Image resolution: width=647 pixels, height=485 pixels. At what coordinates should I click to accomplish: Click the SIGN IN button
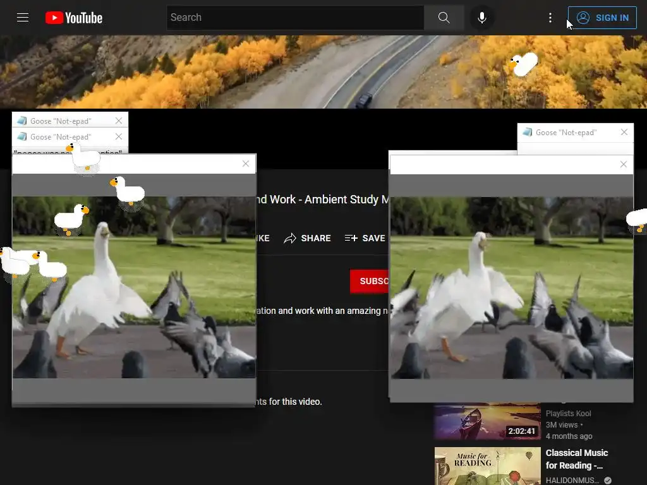pyautogui.click(x=602, y=18)
